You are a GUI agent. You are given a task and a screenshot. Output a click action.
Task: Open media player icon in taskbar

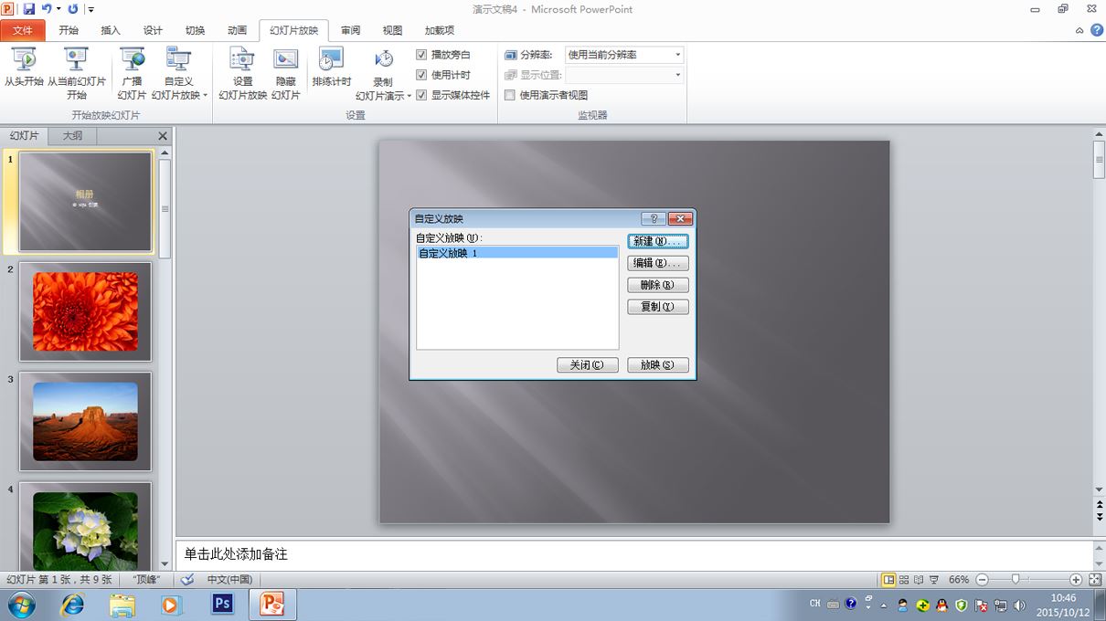[x=171, y=604]
